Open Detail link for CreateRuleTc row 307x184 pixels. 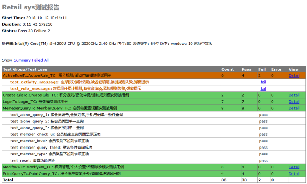tap(294, 95)
